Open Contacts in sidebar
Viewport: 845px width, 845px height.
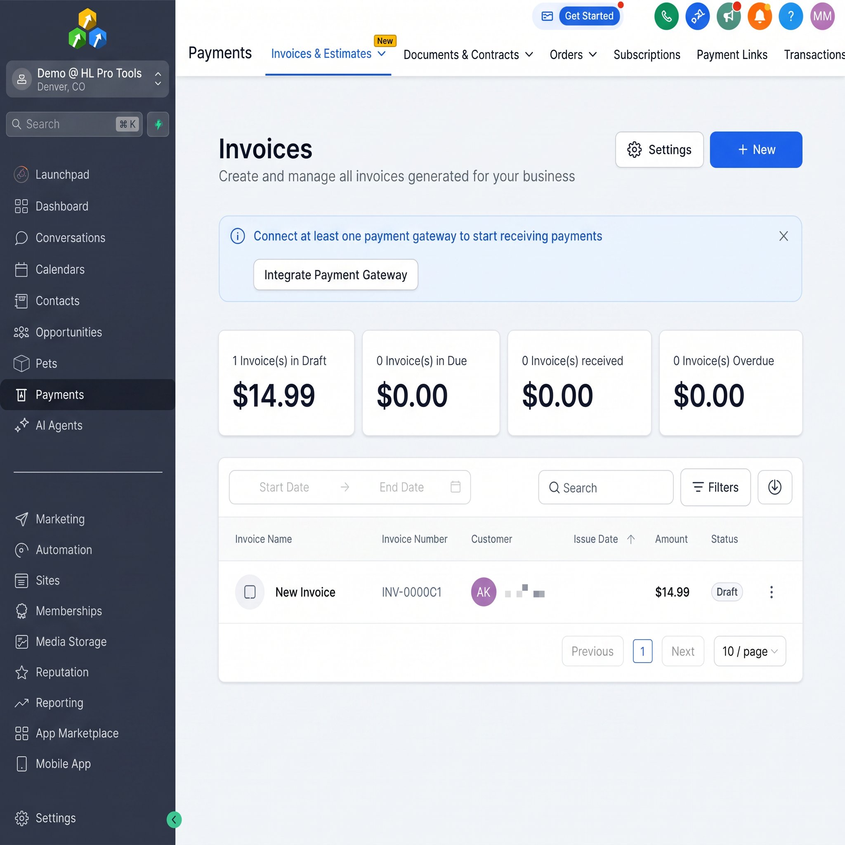pos(47,301)
